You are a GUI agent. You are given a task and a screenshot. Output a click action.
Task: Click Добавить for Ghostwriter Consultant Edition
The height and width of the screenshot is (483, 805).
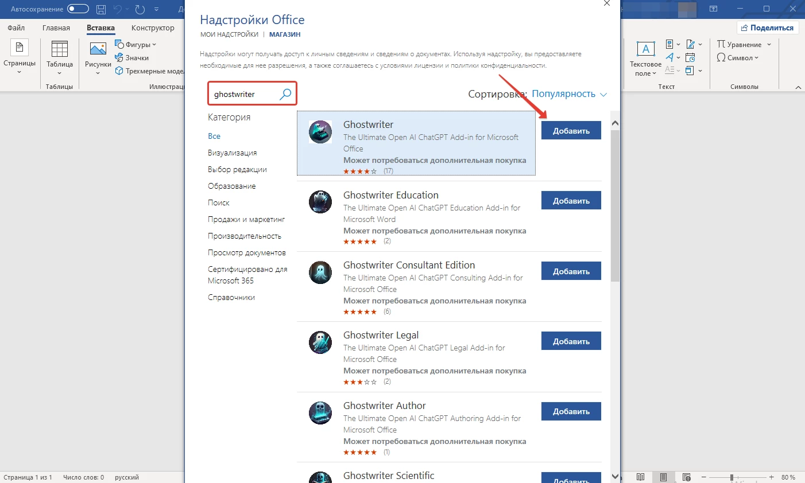[571, 271]
